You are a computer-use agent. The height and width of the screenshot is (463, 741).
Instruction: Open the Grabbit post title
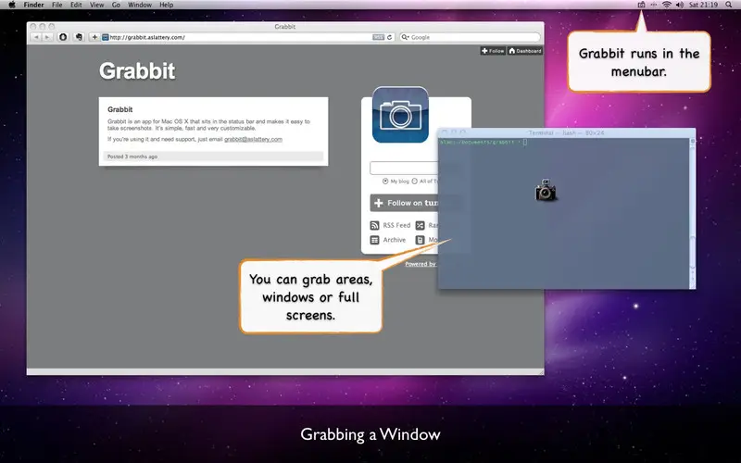120,109
